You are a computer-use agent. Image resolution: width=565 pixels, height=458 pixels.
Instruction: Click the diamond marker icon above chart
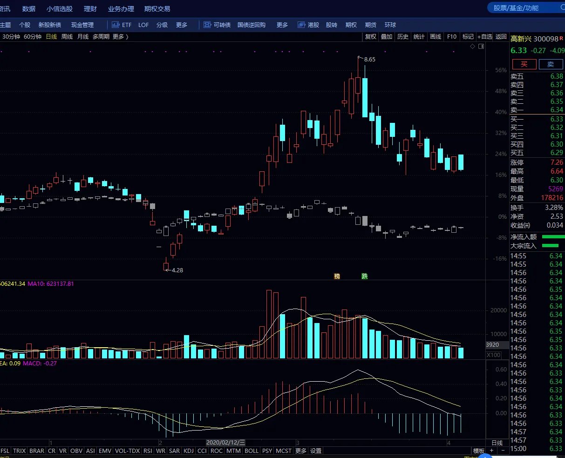[473, 46]
